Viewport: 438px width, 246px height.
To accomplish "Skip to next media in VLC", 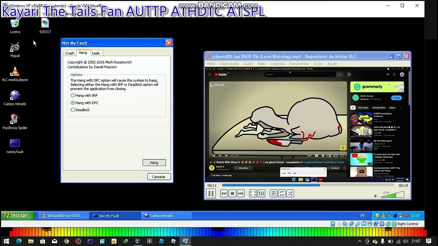I will 241,193.
